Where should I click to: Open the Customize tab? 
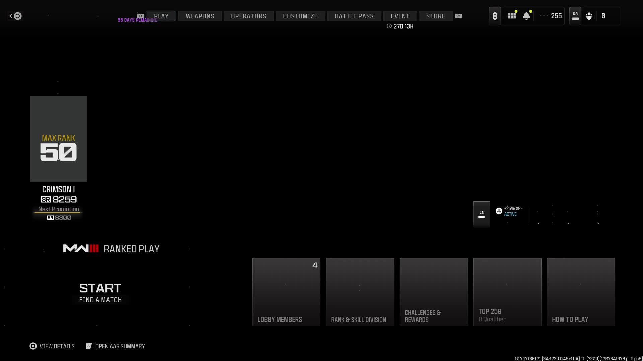[300, 16]
